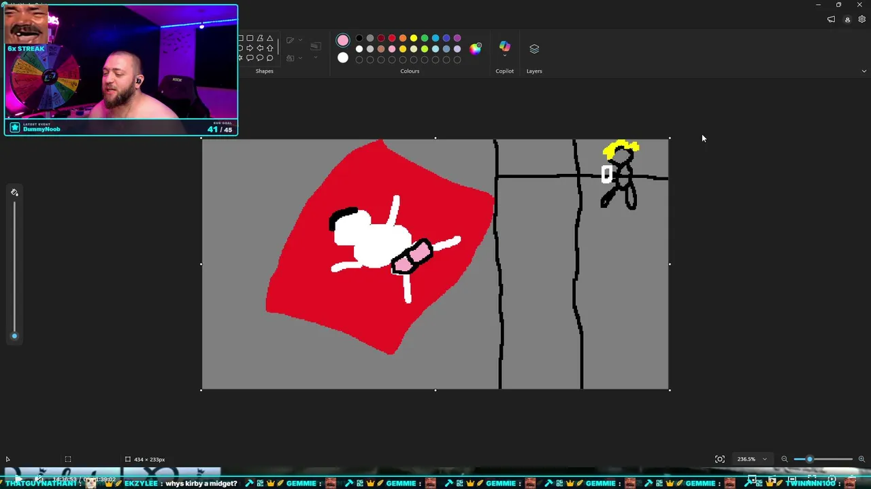Choose the left arrow shape
The width and height of the screenshot is (871, 489).
pos(260,48)
